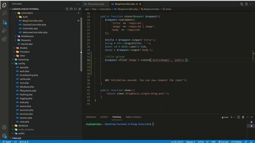255x143 pixels.
Task: Open the compare changes icon in editor toolbar
Action: 241,4
